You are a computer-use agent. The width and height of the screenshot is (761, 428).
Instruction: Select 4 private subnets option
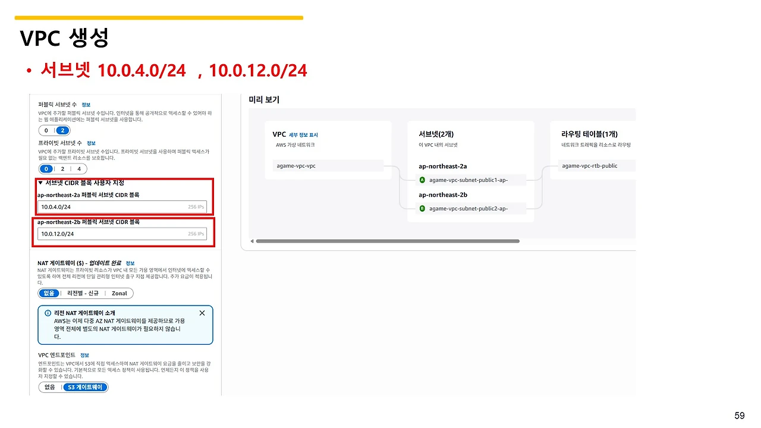(x=79, y=169)
